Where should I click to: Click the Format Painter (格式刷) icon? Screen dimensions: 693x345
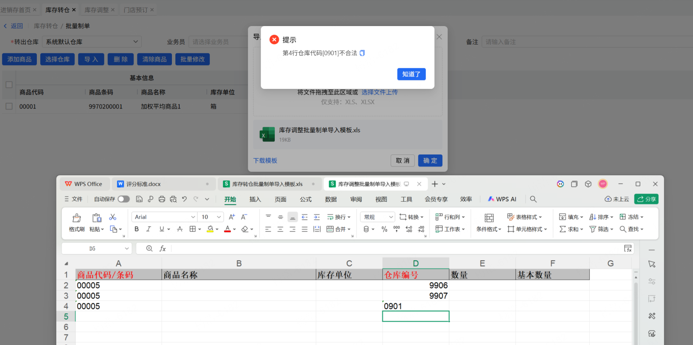click(x=77, y=218)
